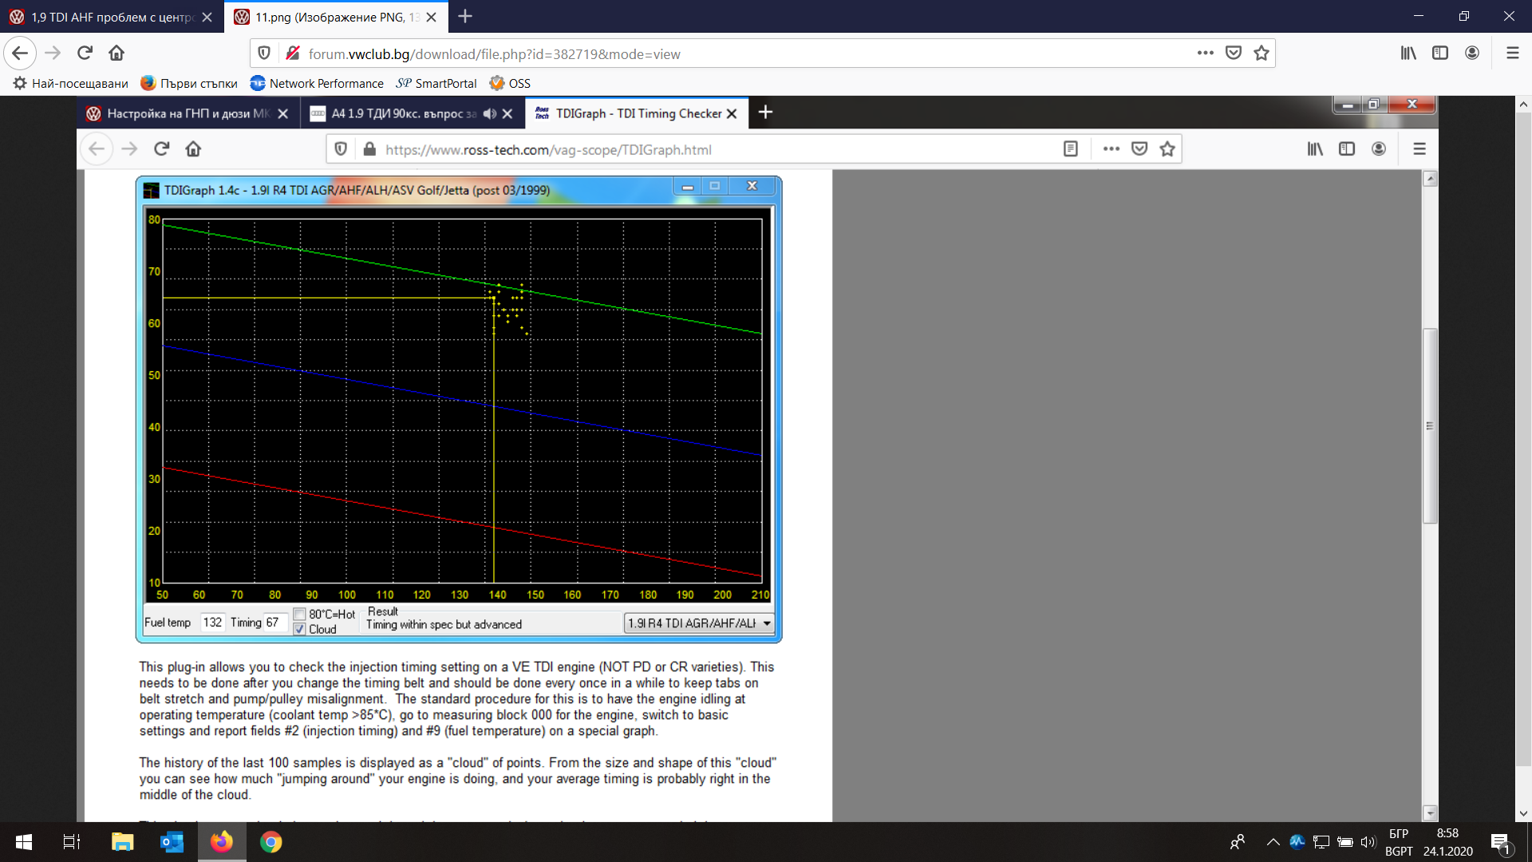Open Google Chrome from the taskbar

[x=270, y=842]
